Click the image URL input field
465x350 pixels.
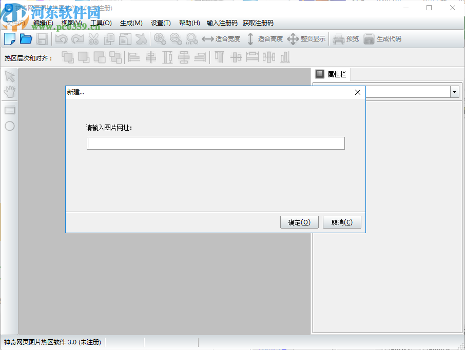(x=216, y=143)
